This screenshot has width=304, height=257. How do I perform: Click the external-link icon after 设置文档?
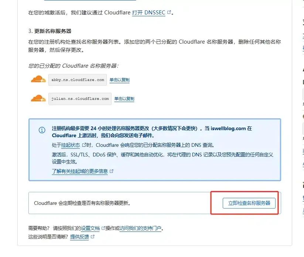pyautogui.click(x=103, y=228)
